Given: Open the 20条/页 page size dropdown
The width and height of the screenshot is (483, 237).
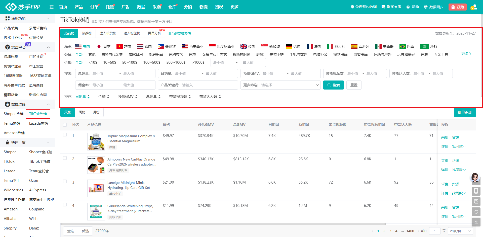Looking at the screenshot, I should (460, 231).
